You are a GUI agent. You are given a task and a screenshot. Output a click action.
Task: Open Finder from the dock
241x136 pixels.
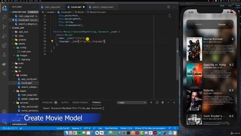(66, 133)
